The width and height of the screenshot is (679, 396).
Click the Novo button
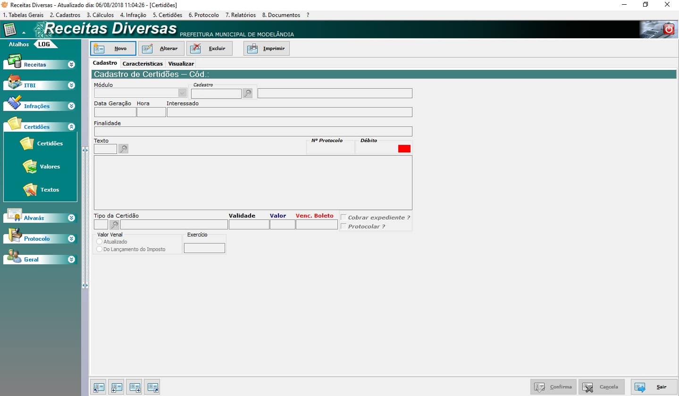(x=113, y=49)
